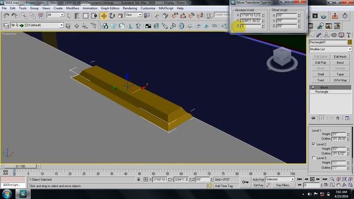Toggle the Bevel modifier lightbulb visibility

pyautogui.click(x=313, y=87)
